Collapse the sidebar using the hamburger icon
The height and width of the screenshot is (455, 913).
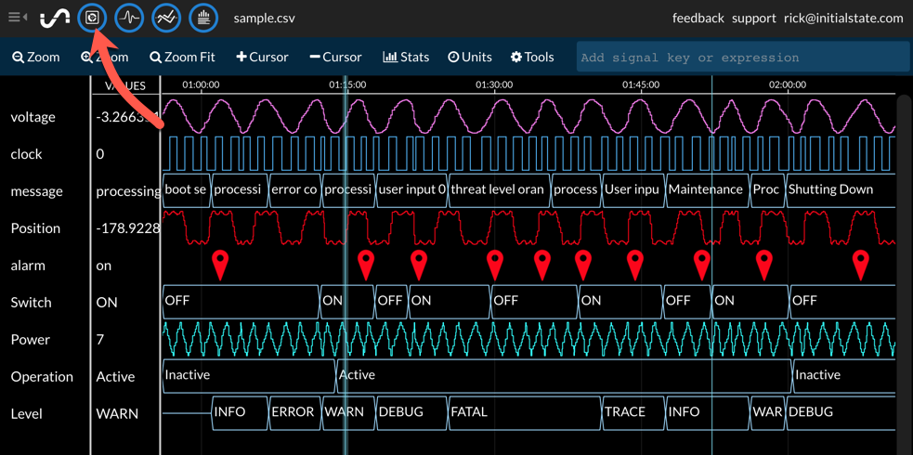[x=16, y=18]
